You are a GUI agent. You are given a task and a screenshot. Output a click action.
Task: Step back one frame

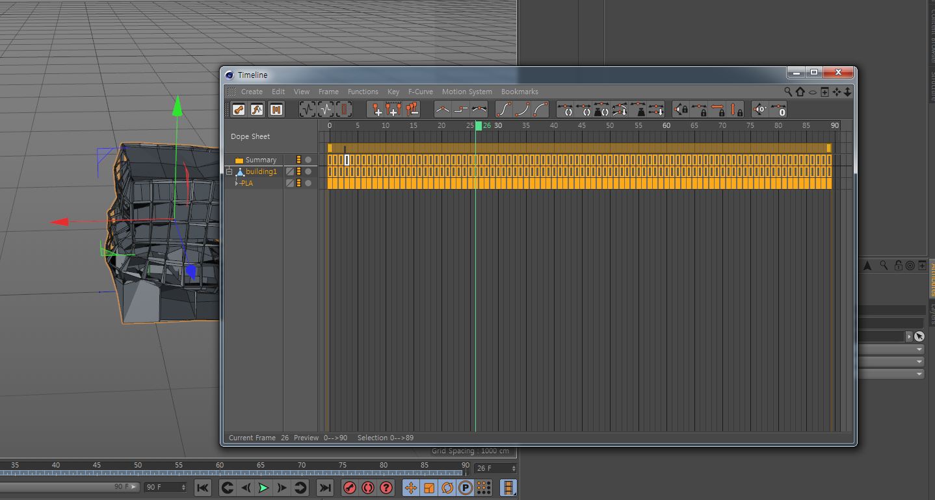tap(246, 488)
